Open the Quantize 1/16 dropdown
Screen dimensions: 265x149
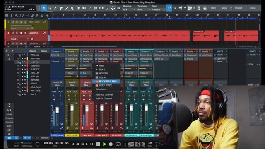pyautogui.click(x=129, y=10)
